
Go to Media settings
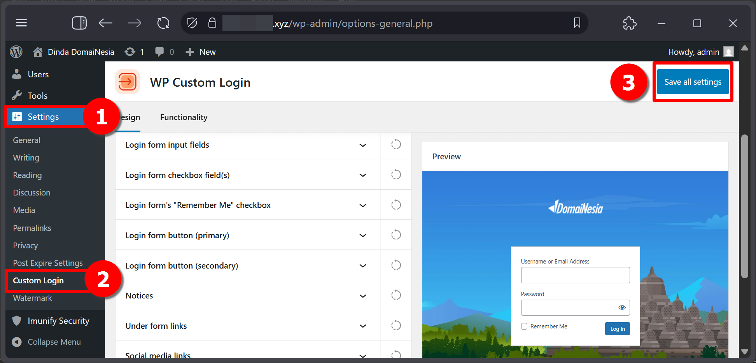coord(24,210)
